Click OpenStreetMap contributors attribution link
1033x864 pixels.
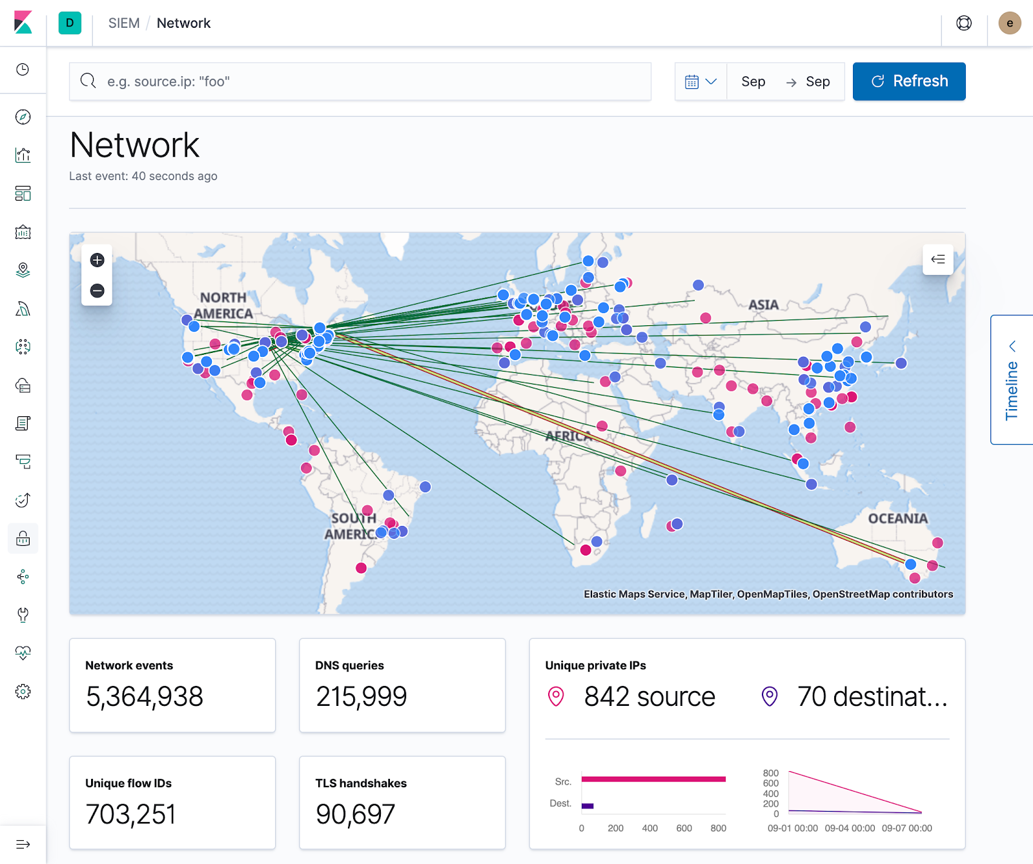coord(884,594)
